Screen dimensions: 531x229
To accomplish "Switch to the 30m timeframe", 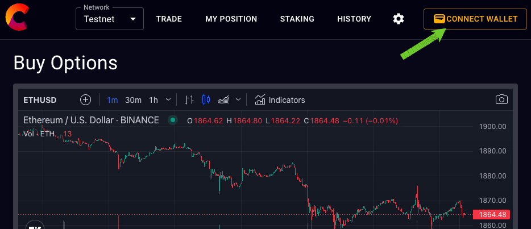I will (133, 100).
